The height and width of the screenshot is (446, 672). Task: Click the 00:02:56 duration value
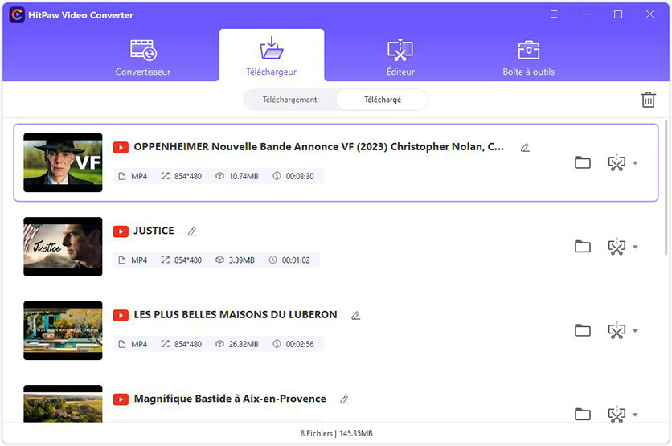click(x=300, y=344)
